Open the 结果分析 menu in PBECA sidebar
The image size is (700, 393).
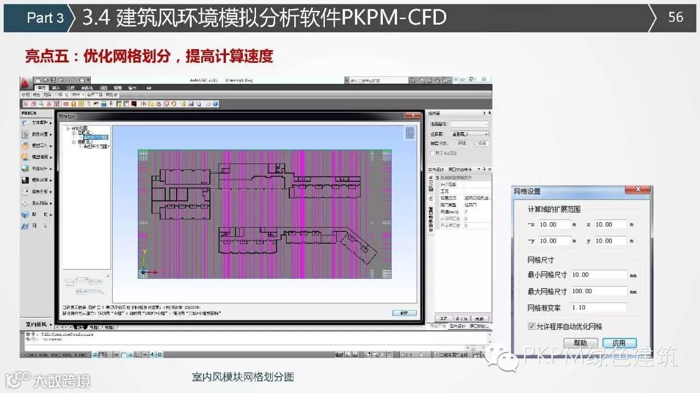coord(37,192)
